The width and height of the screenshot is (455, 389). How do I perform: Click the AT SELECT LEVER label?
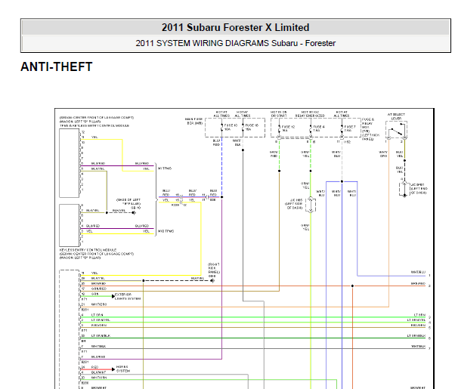pos(396,116)
